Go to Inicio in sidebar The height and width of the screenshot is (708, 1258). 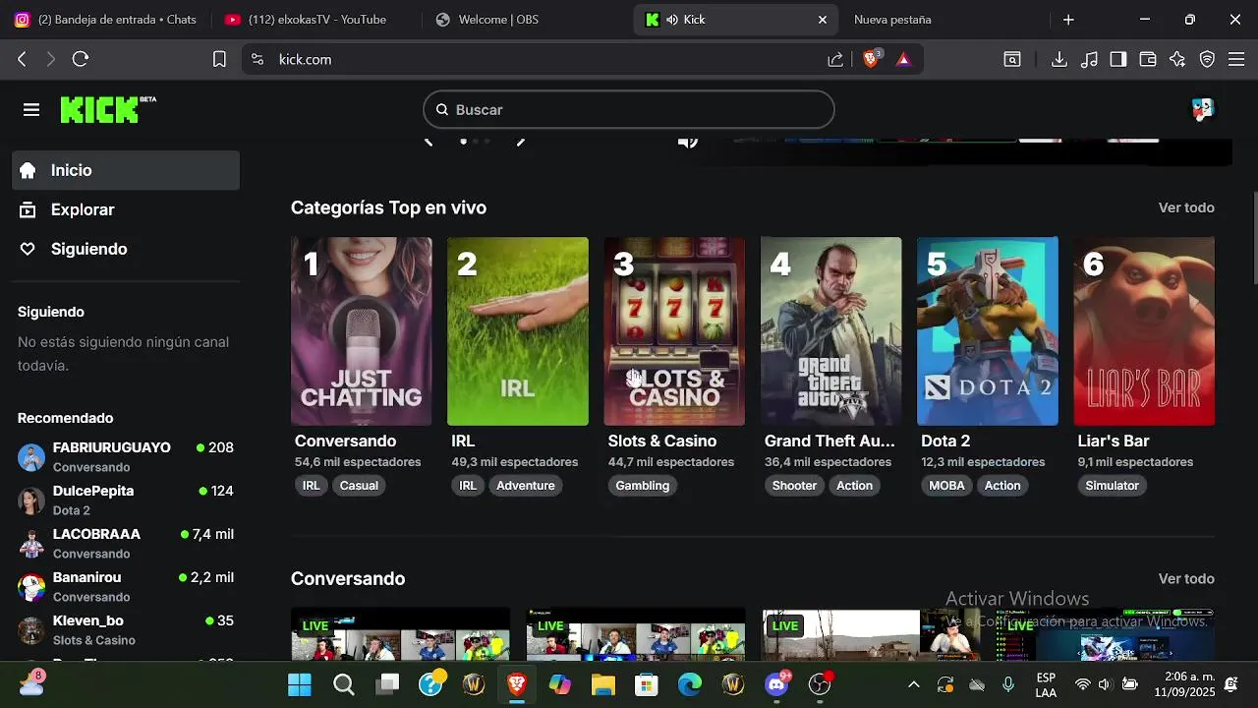[x=126, y=170]
